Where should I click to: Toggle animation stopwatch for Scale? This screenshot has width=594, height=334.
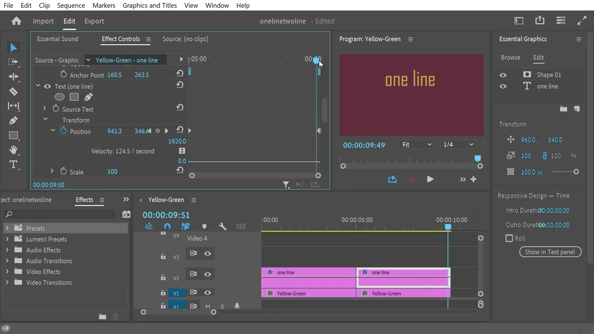click(x=64, y=171)
